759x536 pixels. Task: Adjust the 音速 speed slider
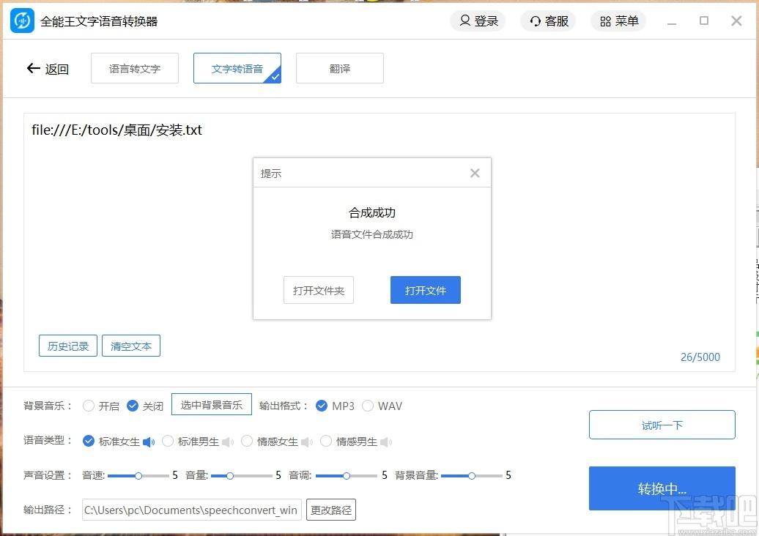click(138, 476)
